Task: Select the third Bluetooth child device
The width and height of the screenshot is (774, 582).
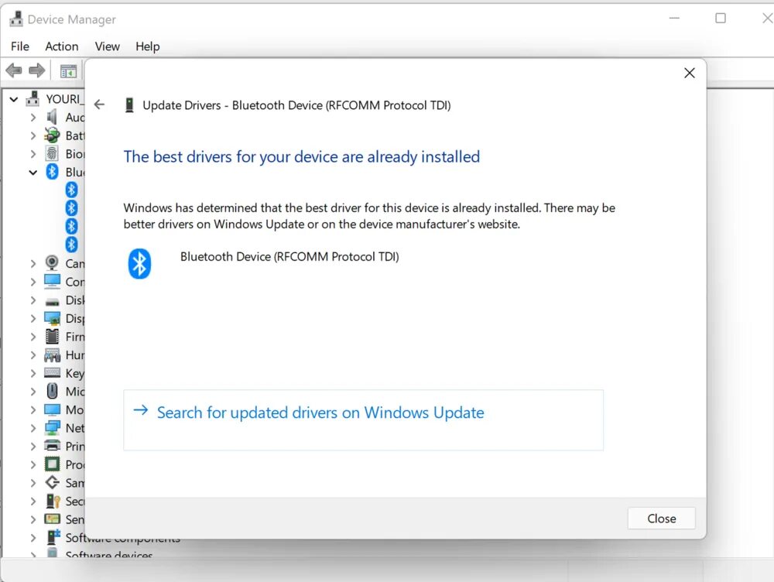Action: (x=71, y=226)
